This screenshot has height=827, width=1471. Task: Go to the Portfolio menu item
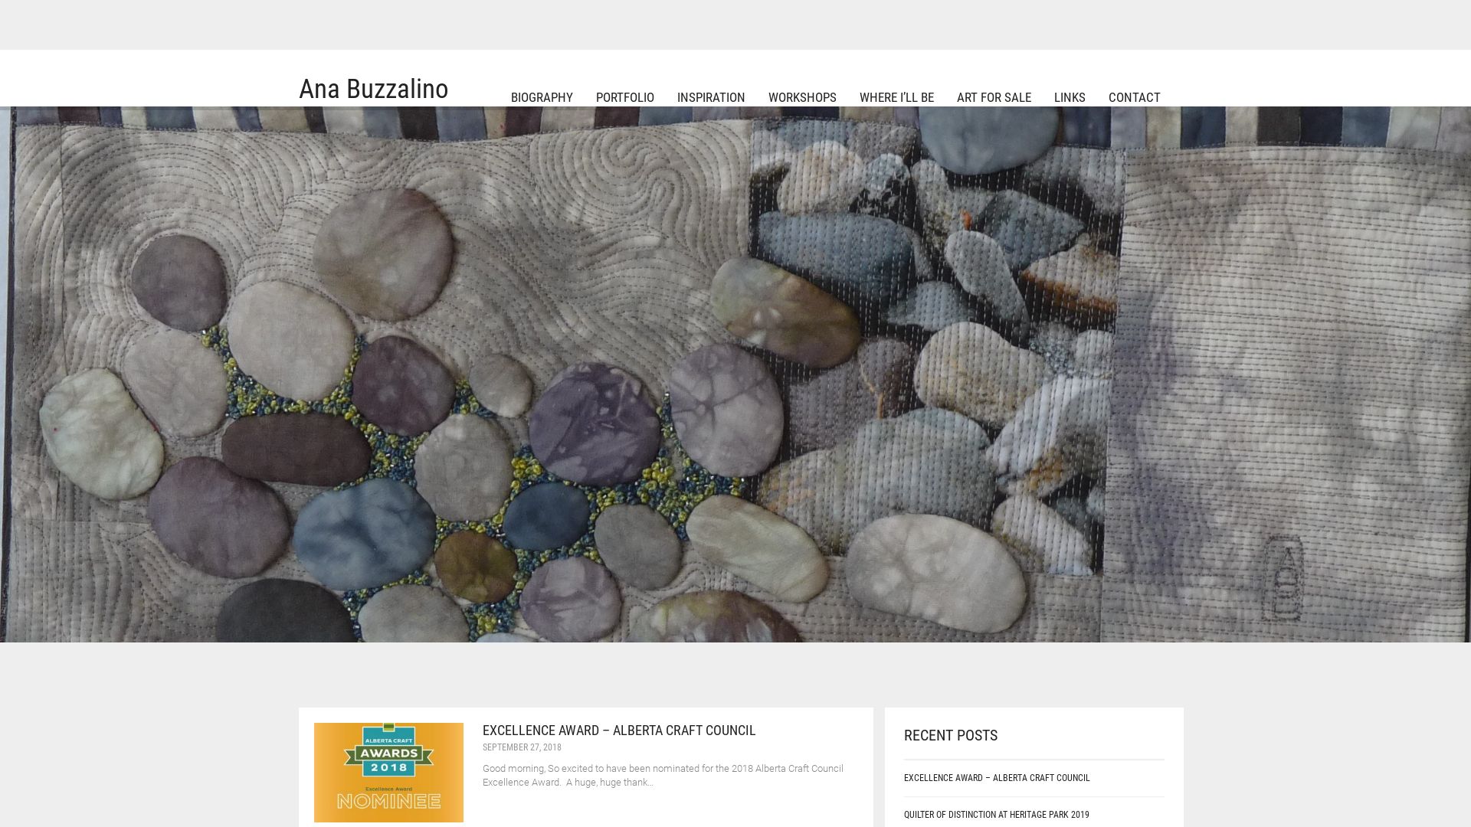624,97
